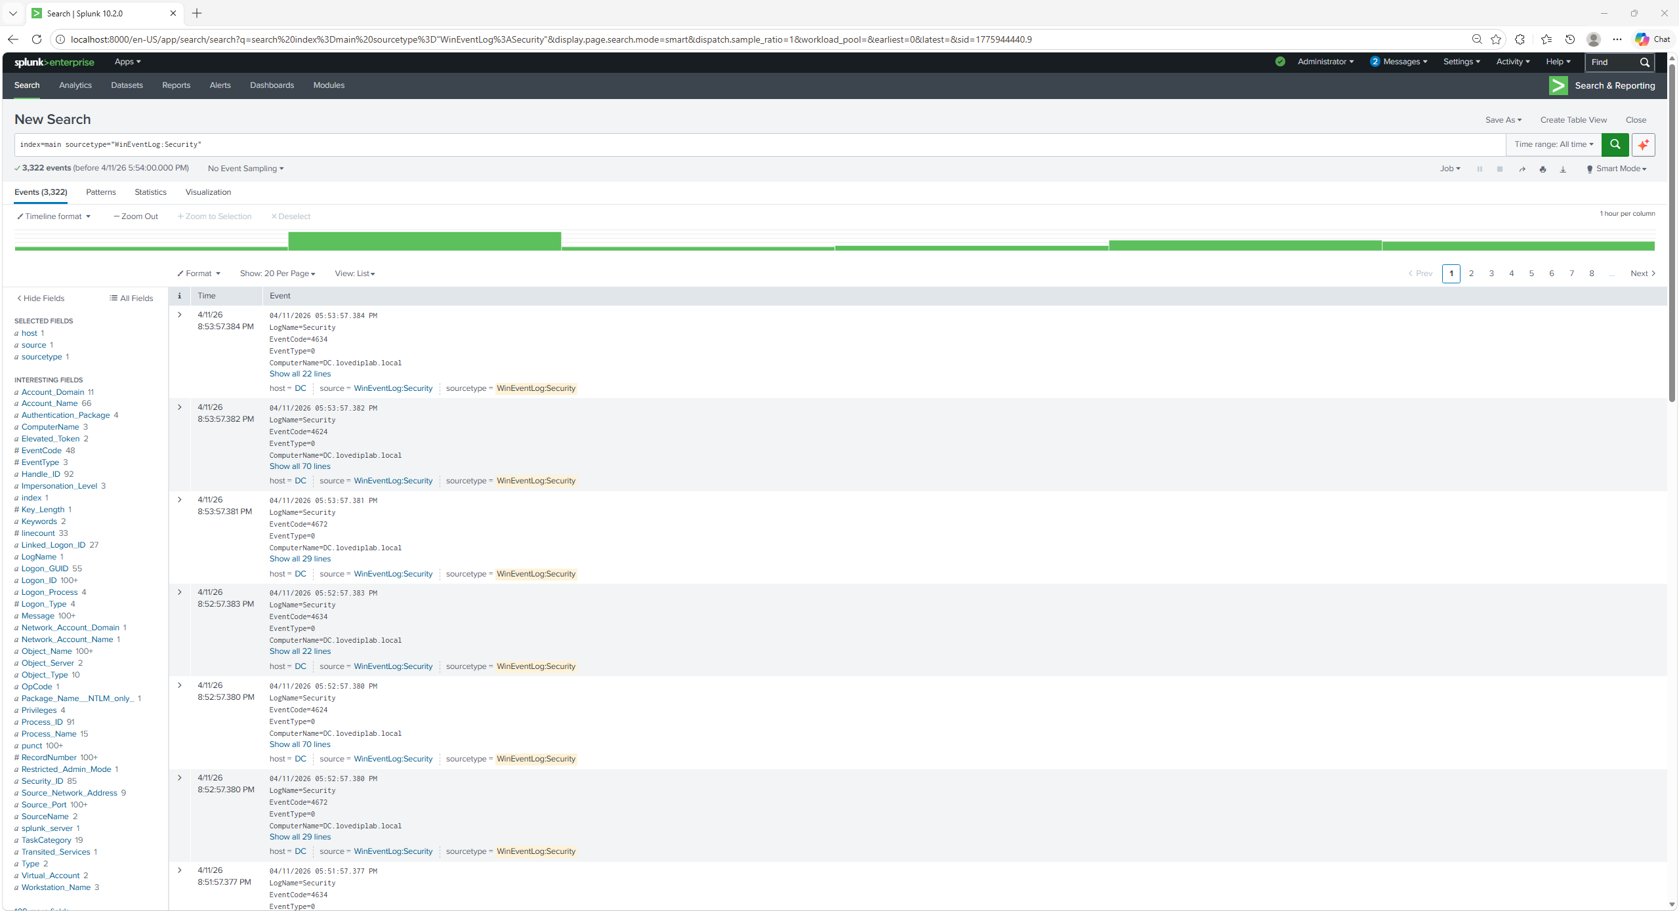Open the AI assistant sparkle icon
The height and width of the screenshot is (911, 1679).
pos(1644,144)
